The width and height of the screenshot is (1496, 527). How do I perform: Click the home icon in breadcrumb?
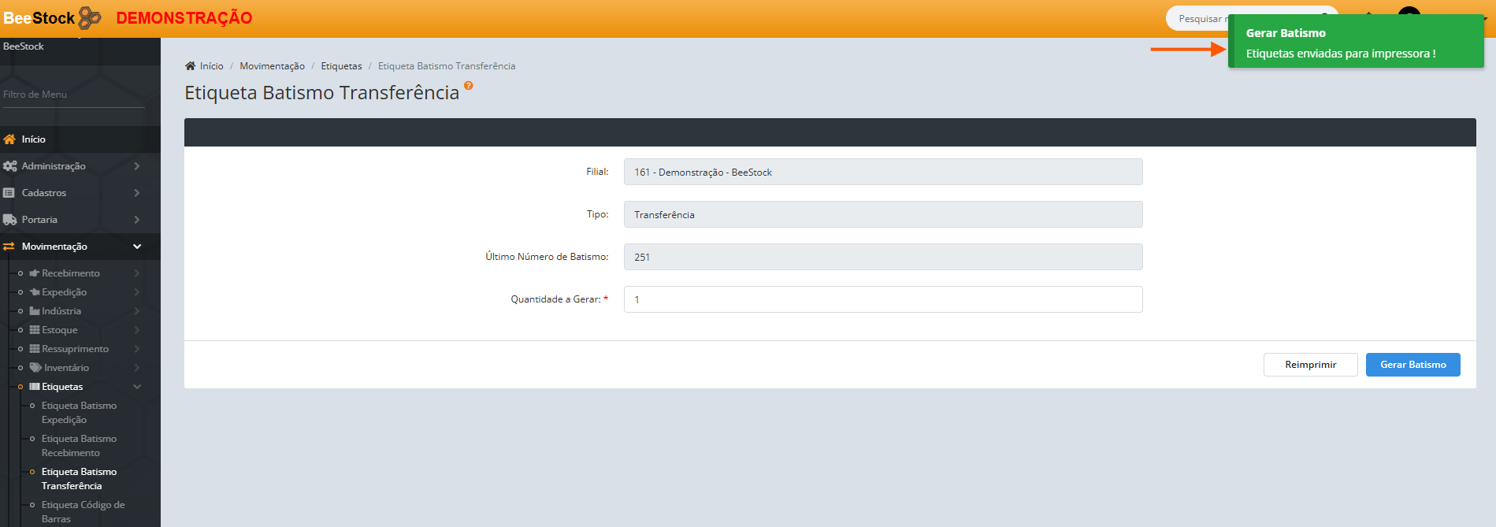tap(190, 66)
